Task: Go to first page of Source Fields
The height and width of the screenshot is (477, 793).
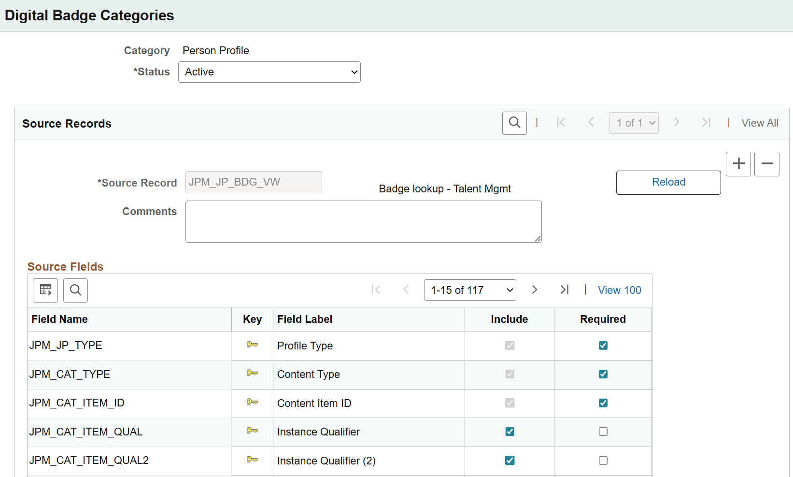Action: coord(376,290)
